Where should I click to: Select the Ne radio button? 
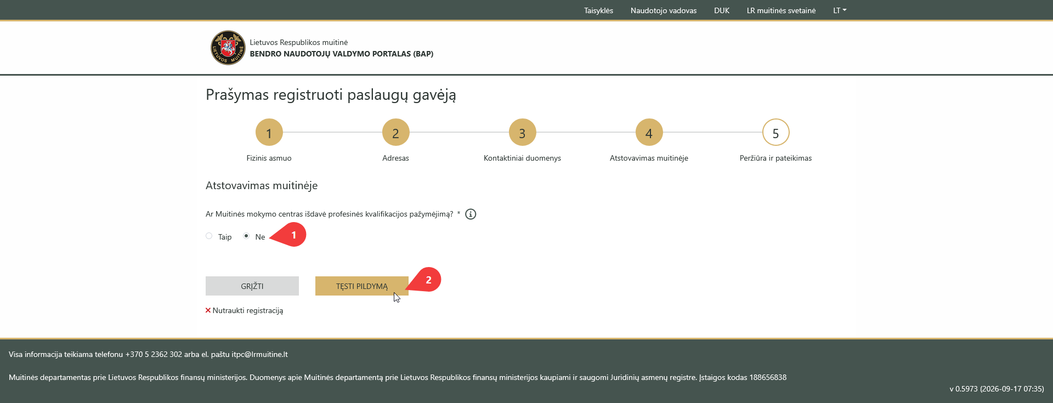click(x=246, y=236)
